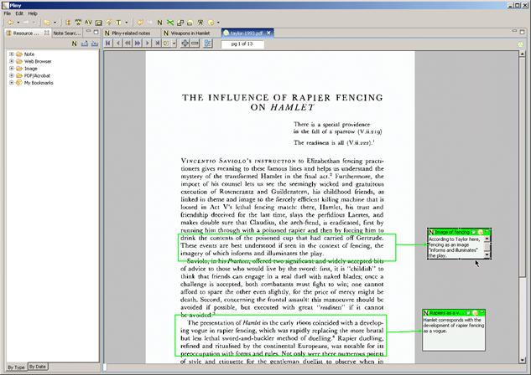Click the blue layout options icon

207,44
